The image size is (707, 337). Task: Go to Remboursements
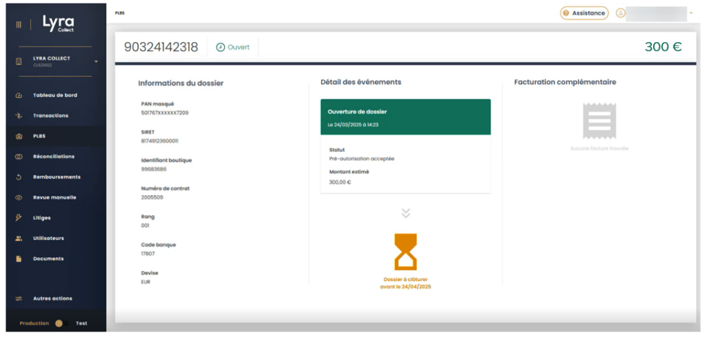coord(55,177)
